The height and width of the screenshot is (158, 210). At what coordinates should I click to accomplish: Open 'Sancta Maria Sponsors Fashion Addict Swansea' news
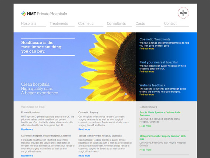tap(160, 114)
